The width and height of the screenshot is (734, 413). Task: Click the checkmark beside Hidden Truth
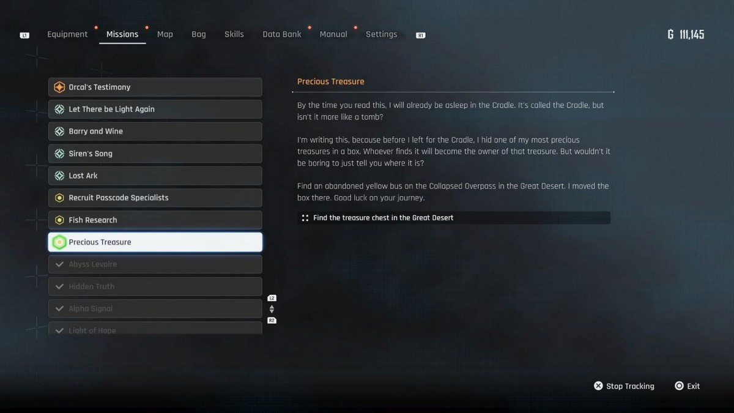click(59, 286)
